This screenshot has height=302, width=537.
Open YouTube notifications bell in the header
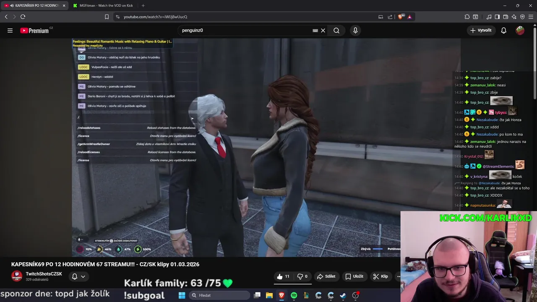tap(504, 30)
